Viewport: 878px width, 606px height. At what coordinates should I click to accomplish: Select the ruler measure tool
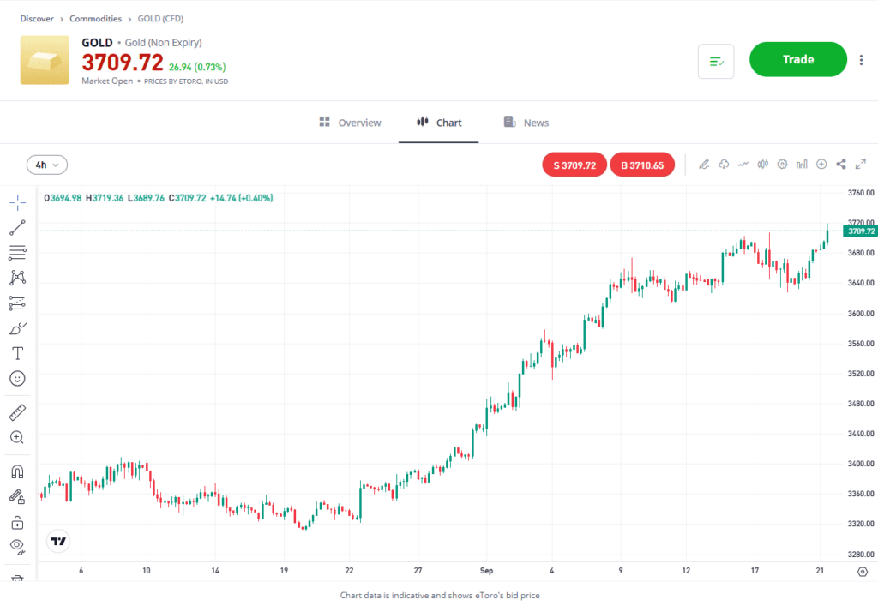pos(17,412)
